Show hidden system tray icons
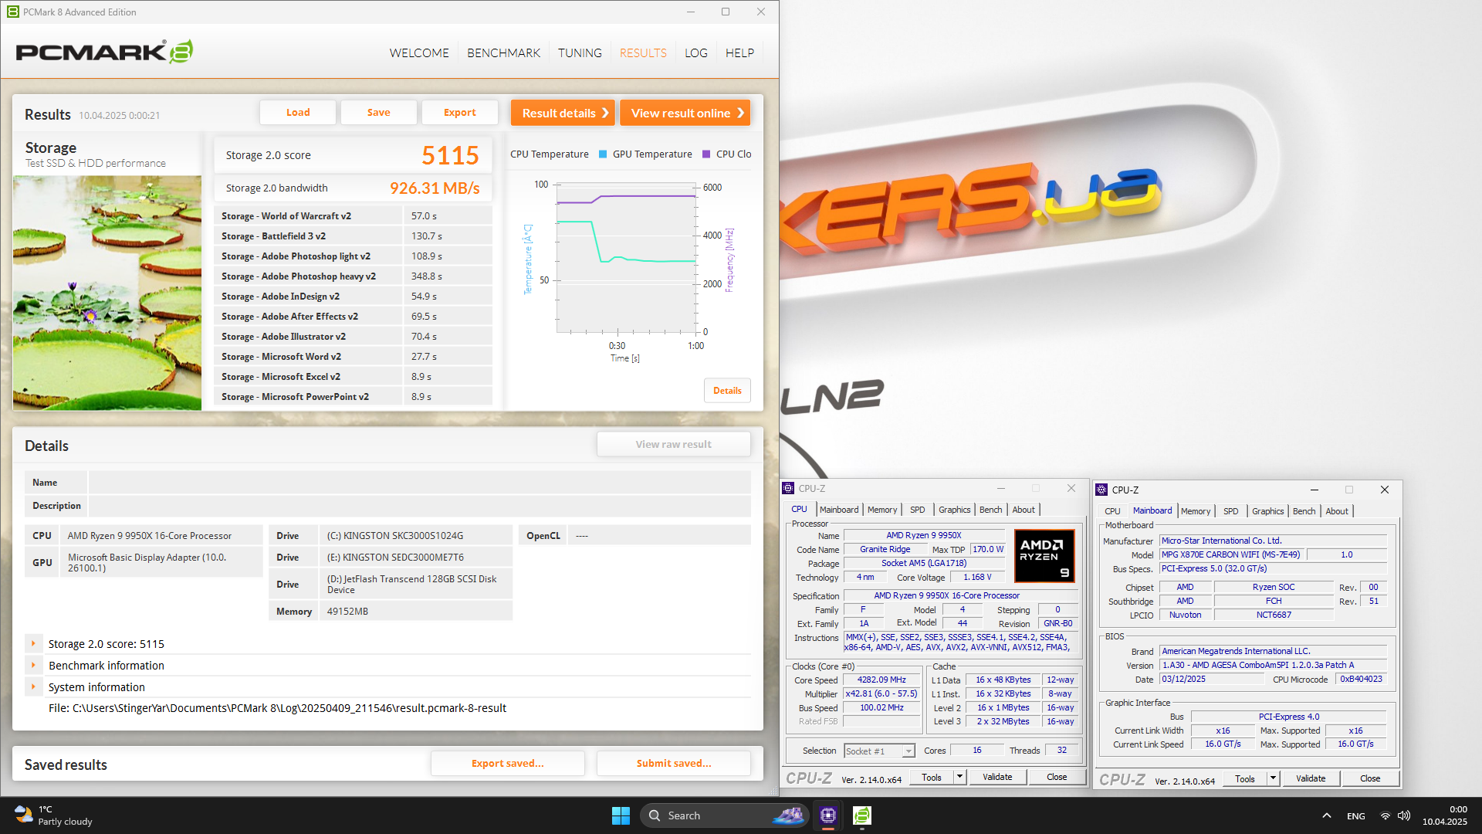Viewport: 1482px width, 834px height. click(x=1326, y=815)
